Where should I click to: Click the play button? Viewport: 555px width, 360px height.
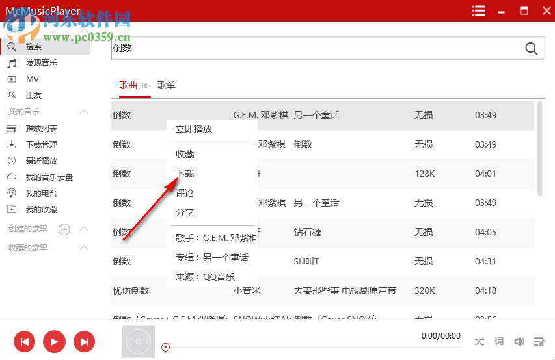(54, 342)
